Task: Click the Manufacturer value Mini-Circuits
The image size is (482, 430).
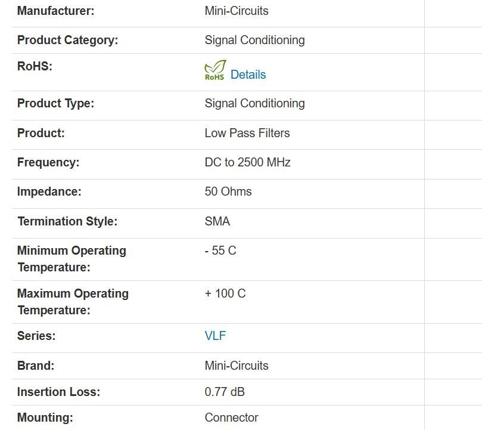Action: [x=237, y=11]
